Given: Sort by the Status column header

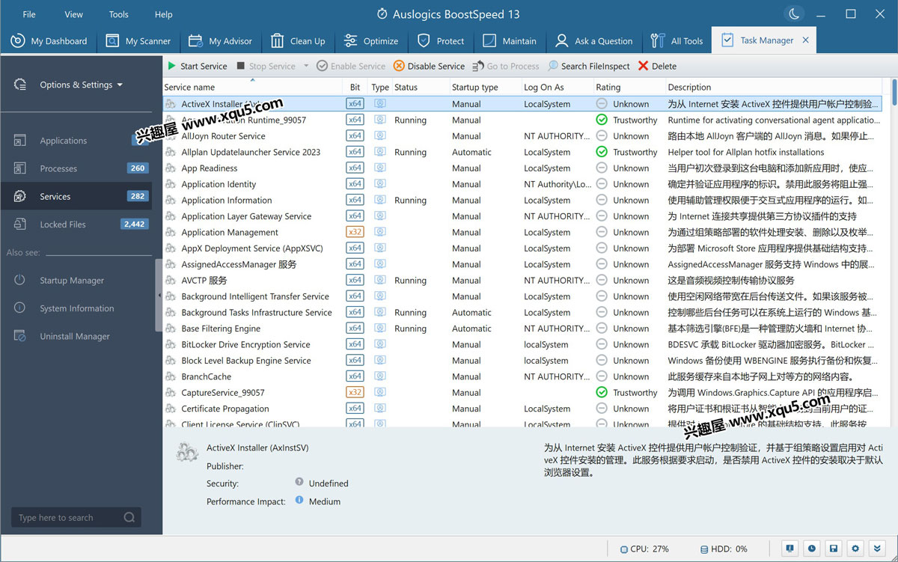Looking at the screenshot, I should point(419,87).
